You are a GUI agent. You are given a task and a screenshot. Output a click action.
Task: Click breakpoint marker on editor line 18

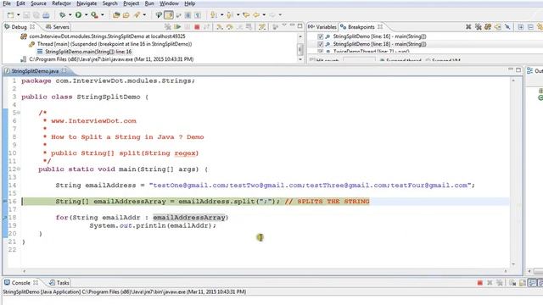5,218
